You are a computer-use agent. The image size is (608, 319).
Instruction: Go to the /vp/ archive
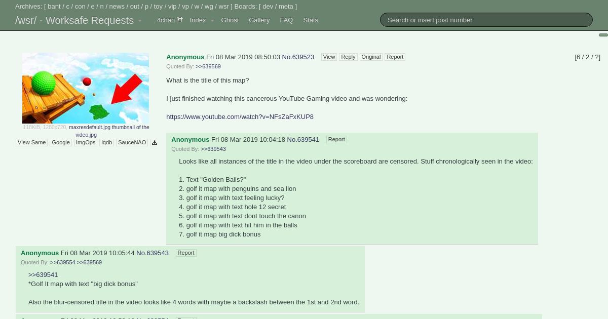(185, 7)
